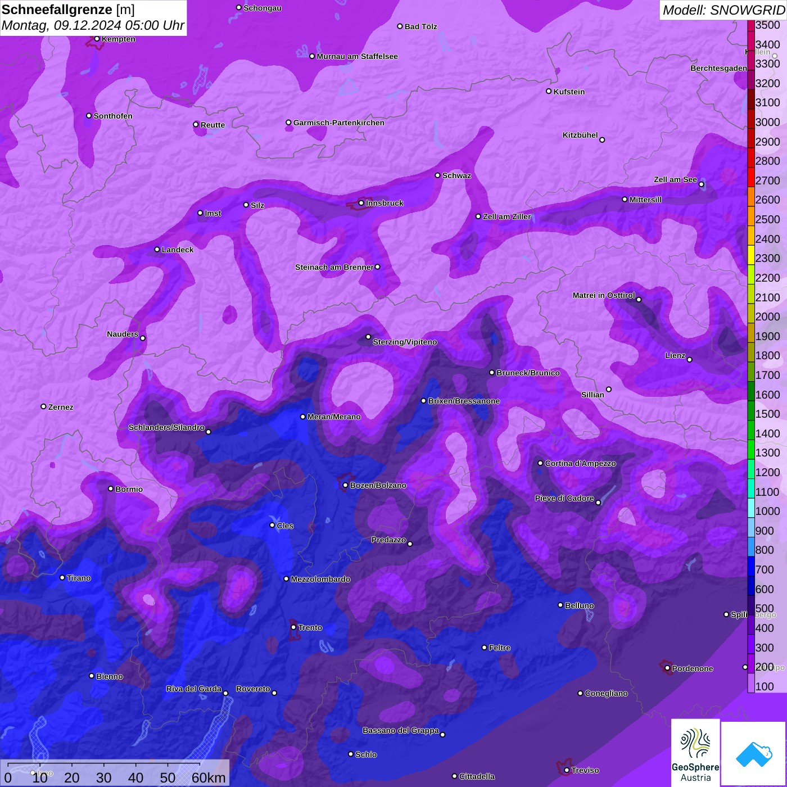The height and width of the screenshot is (787, 787).
Task: Click the 3500 legend value
Action: (768, 25)
